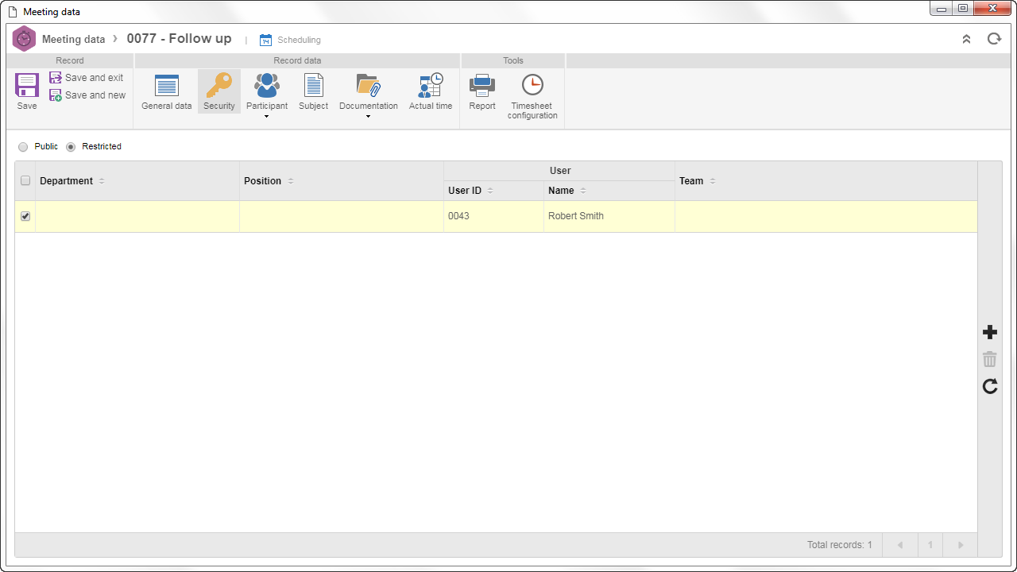Click the window document icon in title bar
1017x572 pixels.
pyautogui.click(x=12, y=12)
